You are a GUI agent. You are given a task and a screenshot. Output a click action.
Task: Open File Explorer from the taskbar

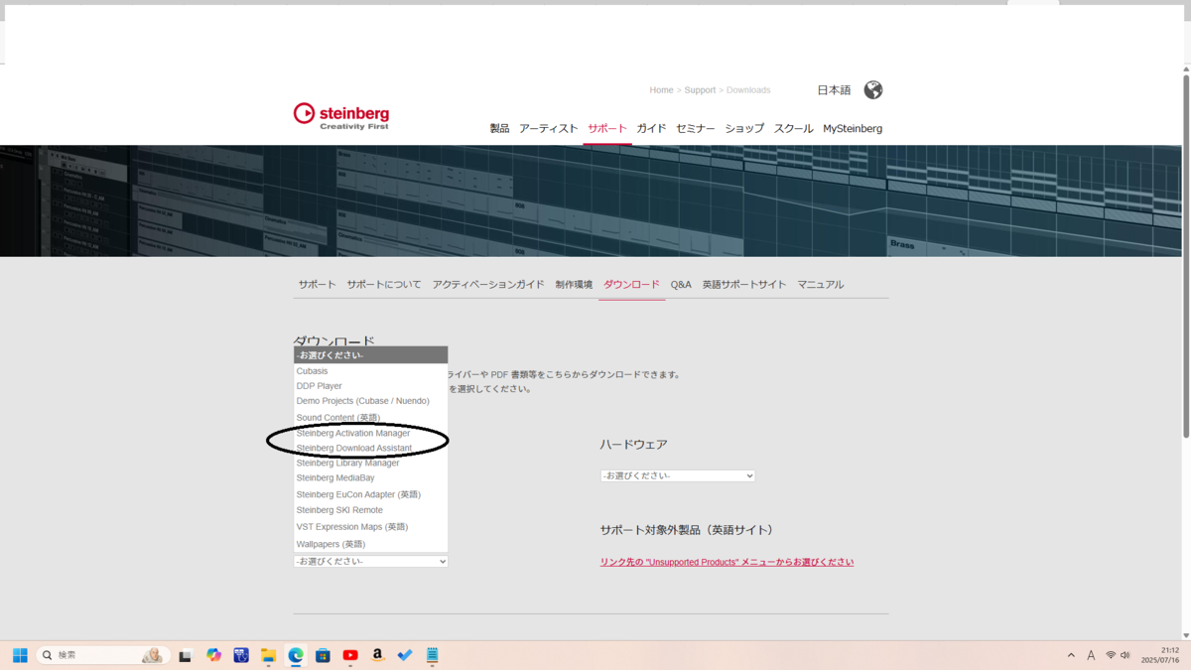point(268,655)
